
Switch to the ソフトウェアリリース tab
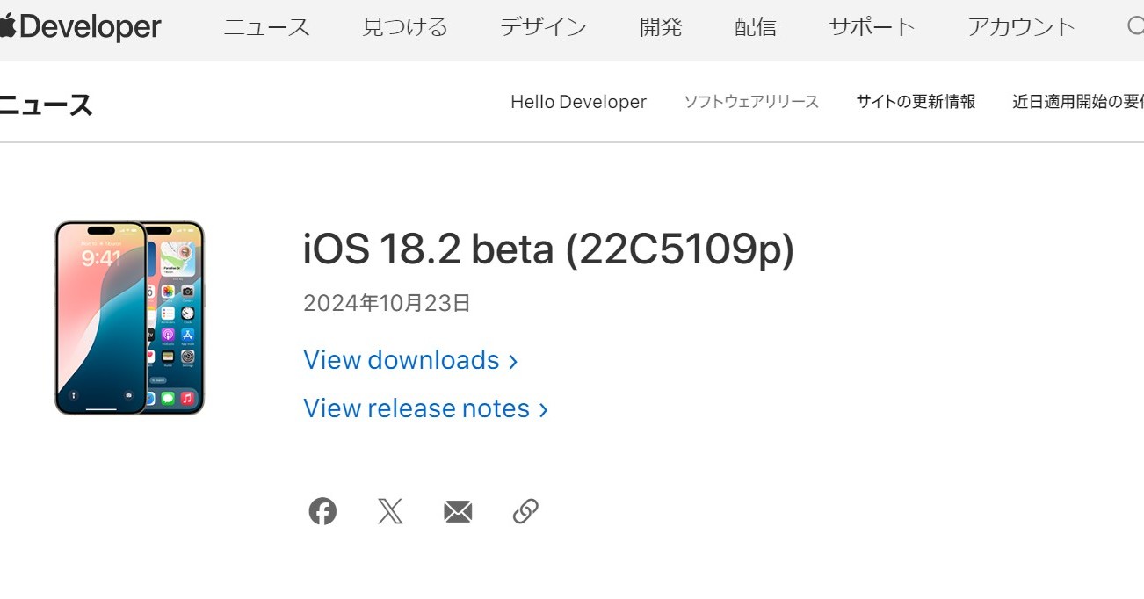click(750, 102)
